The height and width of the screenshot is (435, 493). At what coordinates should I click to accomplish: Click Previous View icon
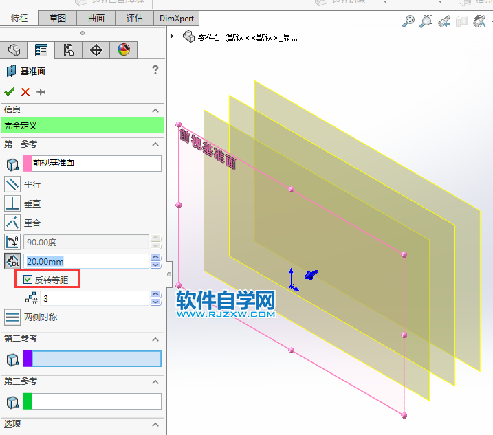(444, 22)
